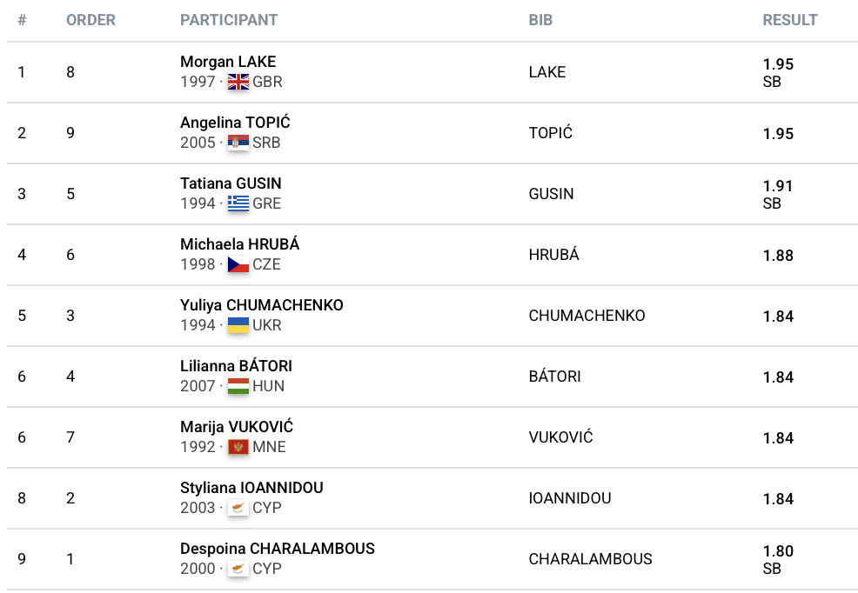Click the GBR flag icon beside Morgan Lake
This screenshot has height=593, width=858.
tap(238, 83)
